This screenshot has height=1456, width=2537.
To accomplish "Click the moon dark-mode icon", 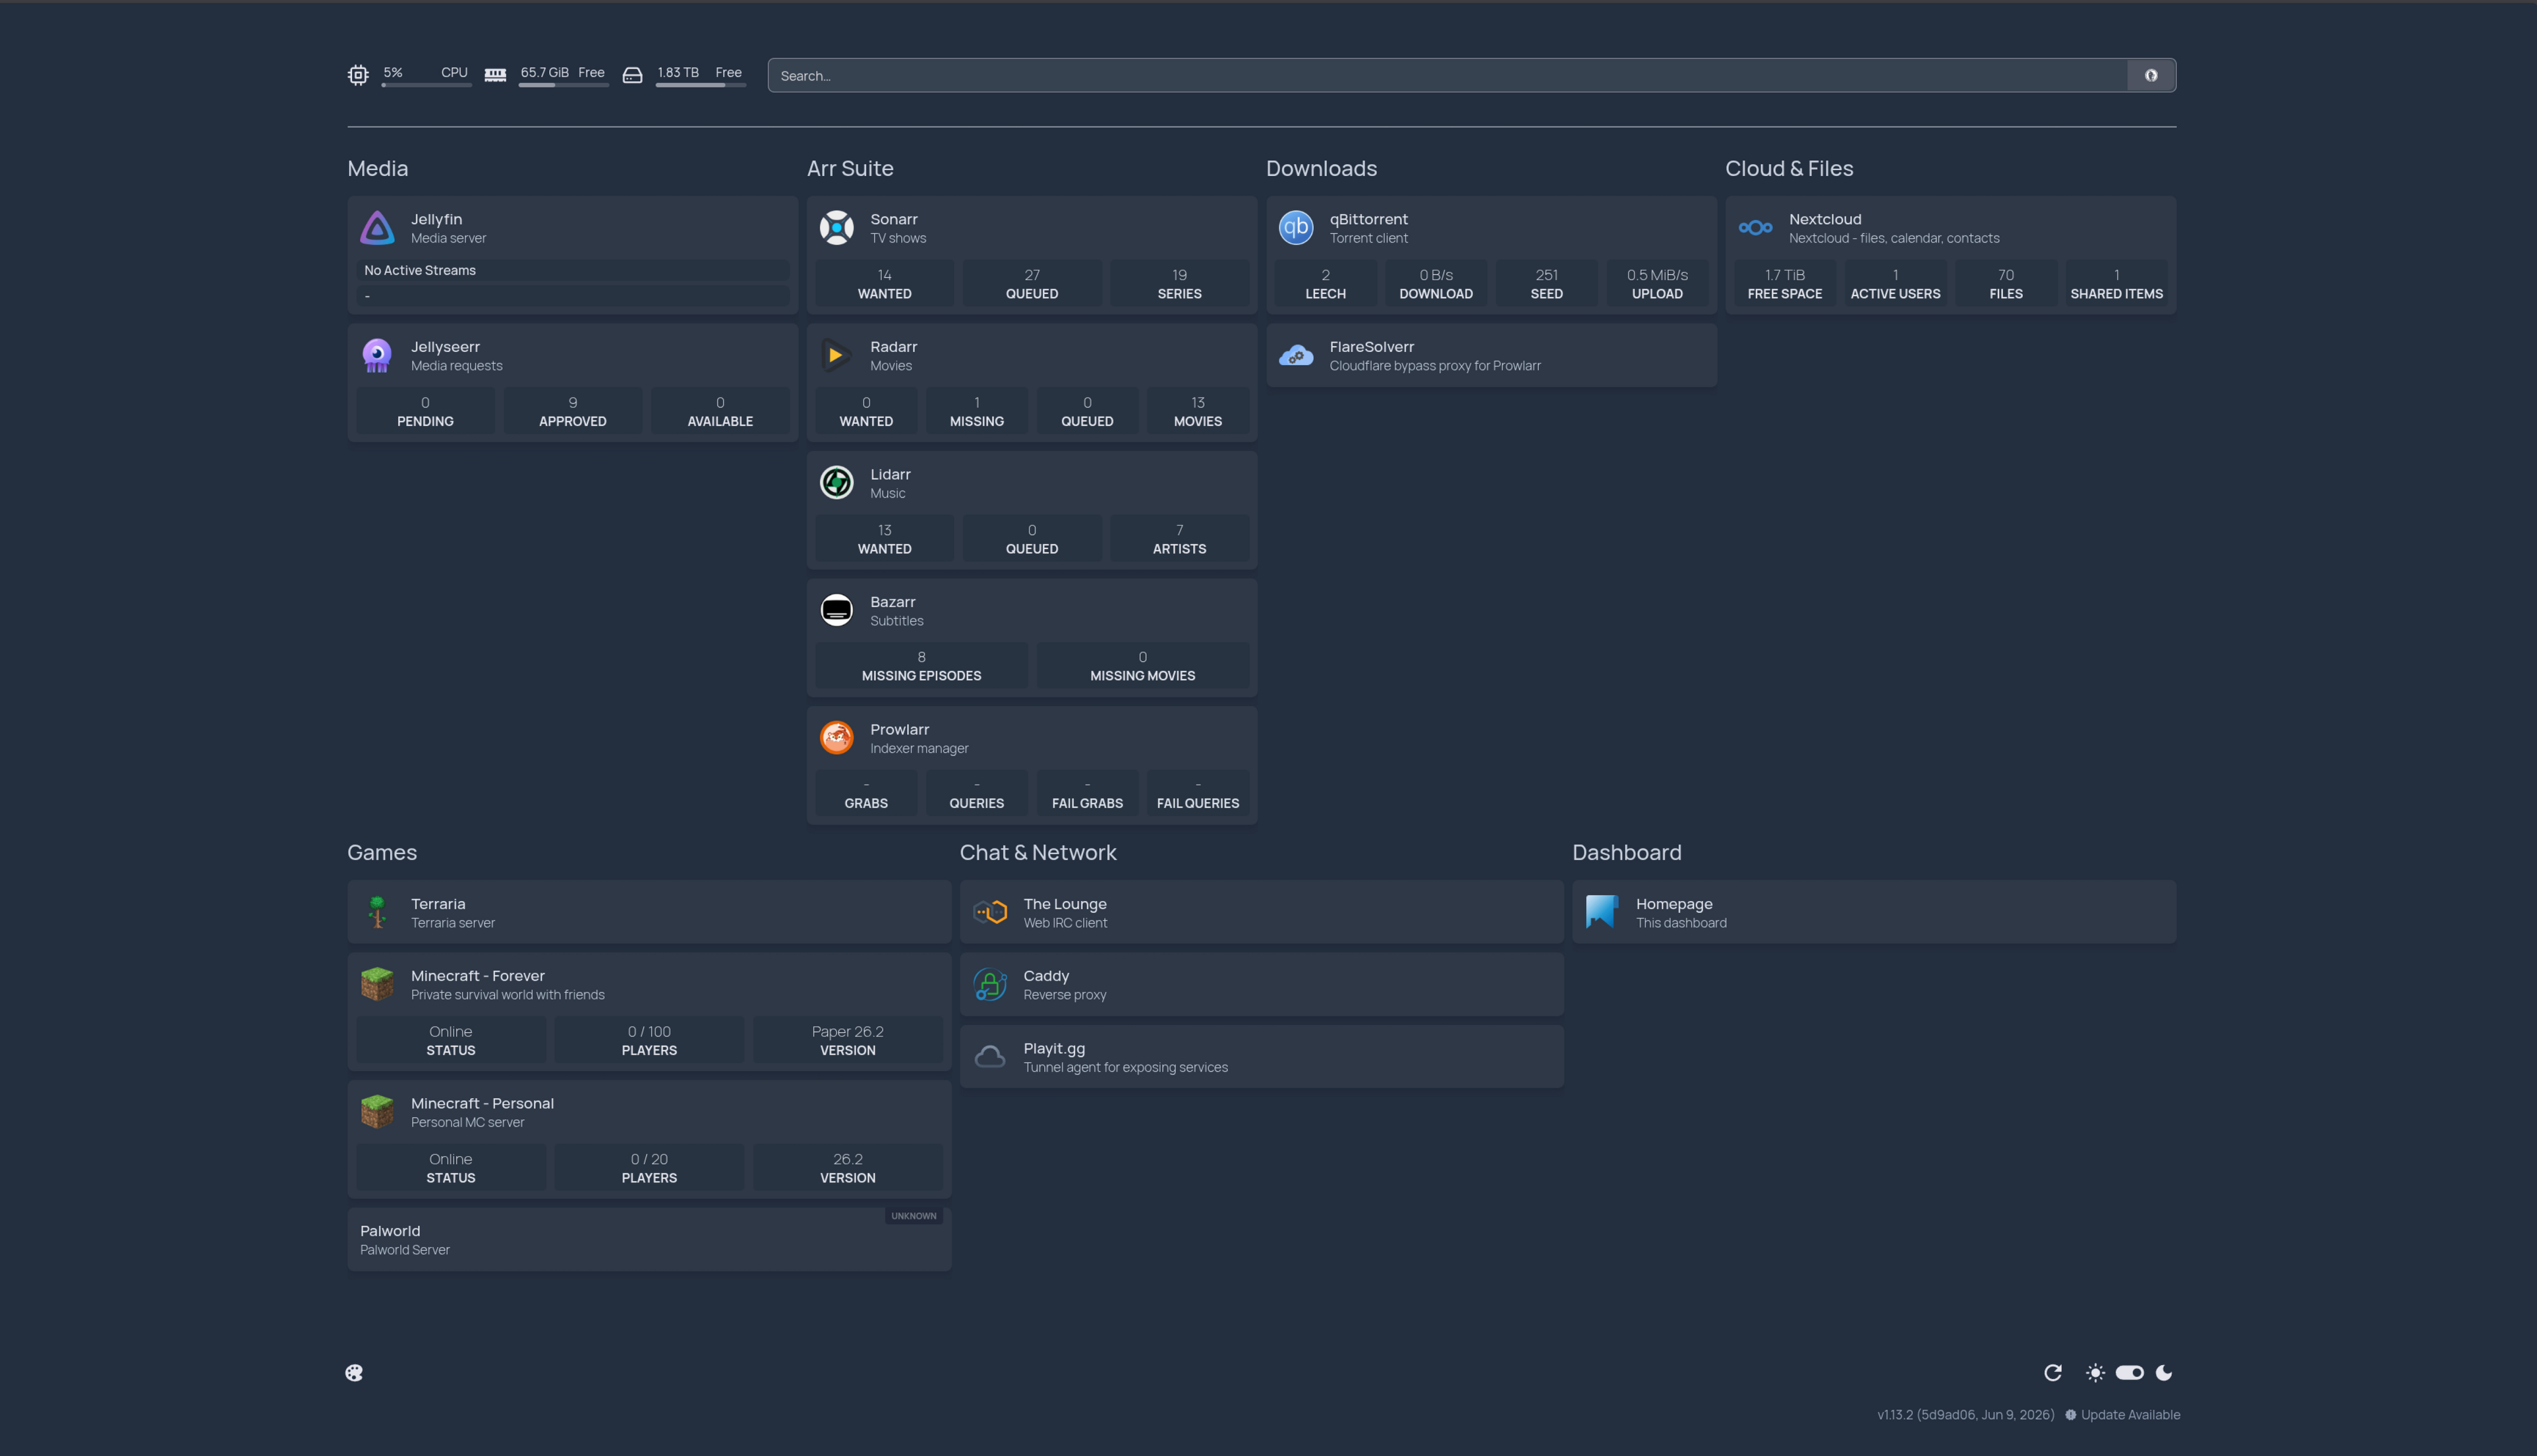I will 2164,1373.
